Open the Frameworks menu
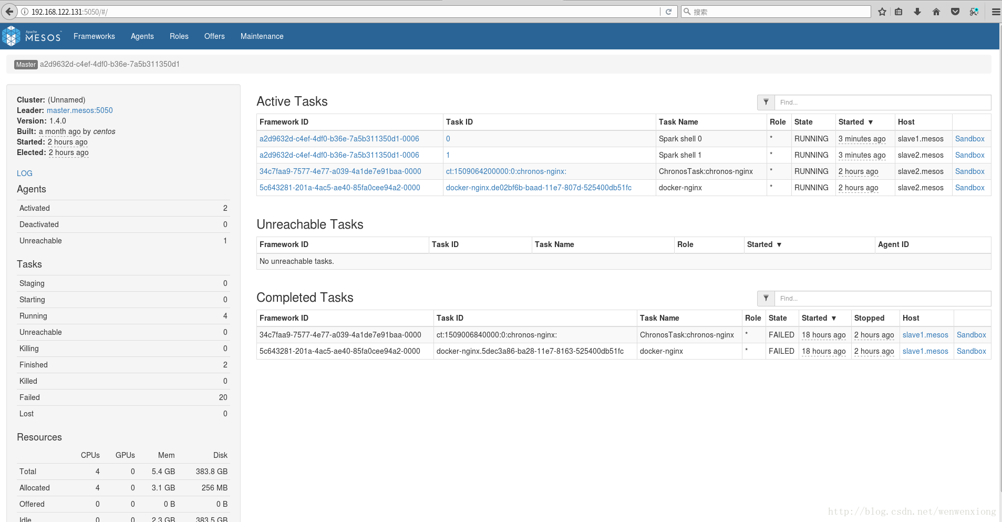The width and height of the screenshot is (1002, 522). click(x=94, y=36)
